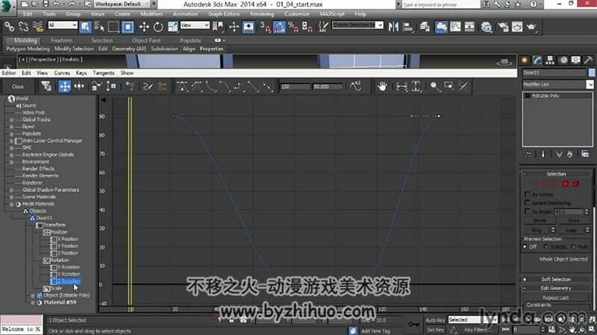Viewport: 597px width, 335px height.
Task: Open the Utilities hammer panel tab
Action: [x=589, y=60]
